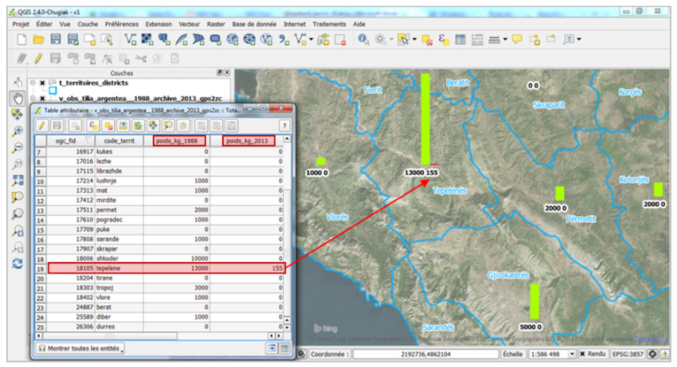Toggle visibility checkbox of v_obs_tilia_argentea layer
The width and height of the screenshot is (677, 367).
(x=42, y=98)
